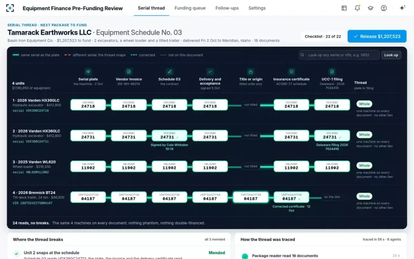The width and height of the screenshot is (414, 259).
Task: Click 'Tamarack Earthworks LLC' title
Action: click(x=49, y=33)
